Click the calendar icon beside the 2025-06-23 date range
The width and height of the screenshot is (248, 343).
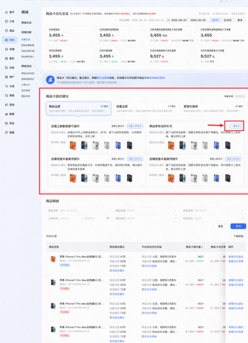[169, 20]
